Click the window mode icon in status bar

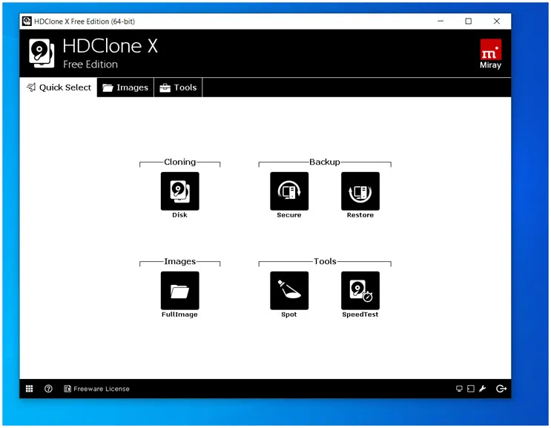tap(471, 389)
